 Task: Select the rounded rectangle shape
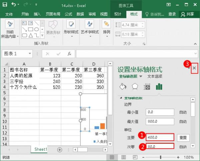coord(24,35)
